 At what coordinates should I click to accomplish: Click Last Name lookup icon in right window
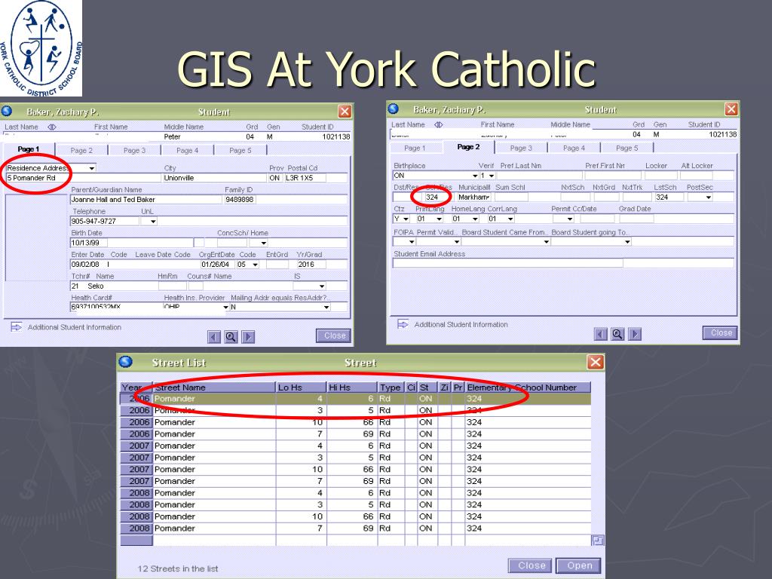click(x=438, y=124)
